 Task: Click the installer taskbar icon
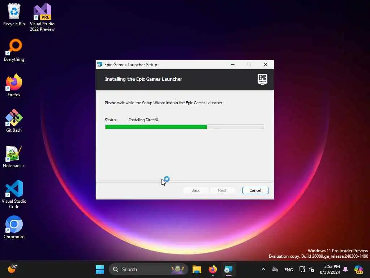pyautogui.click(x=228, y=269)
